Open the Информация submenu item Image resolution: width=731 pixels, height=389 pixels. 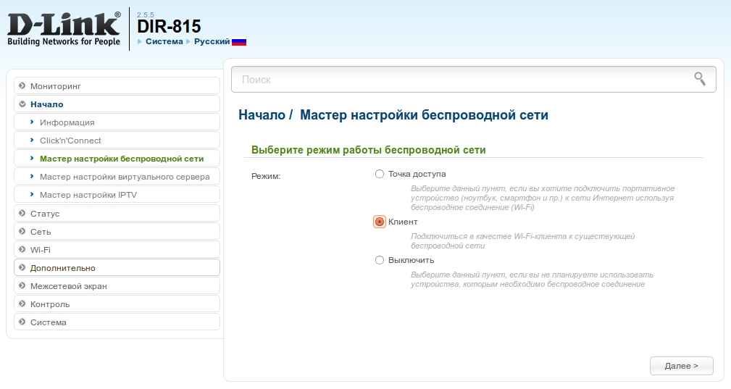(x=67, y=122)
